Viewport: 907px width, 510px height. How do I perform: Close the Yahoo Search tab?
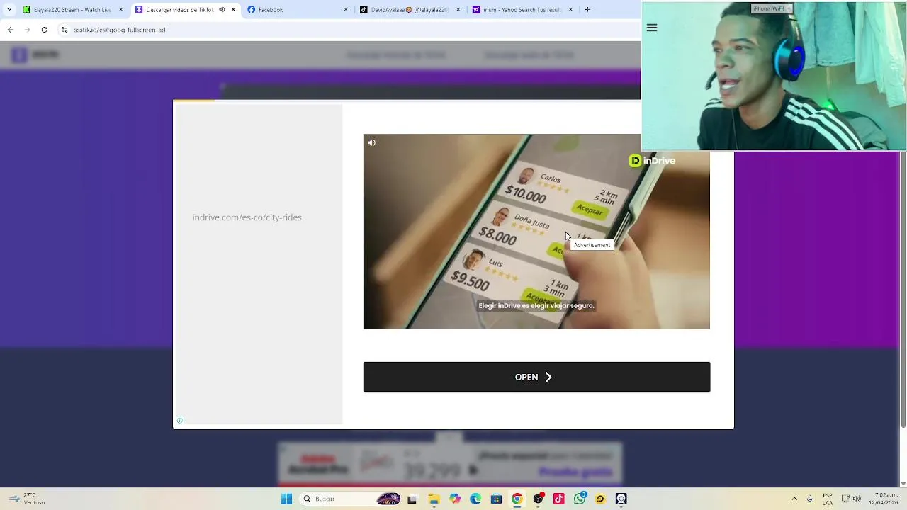(x=570, y=10)
